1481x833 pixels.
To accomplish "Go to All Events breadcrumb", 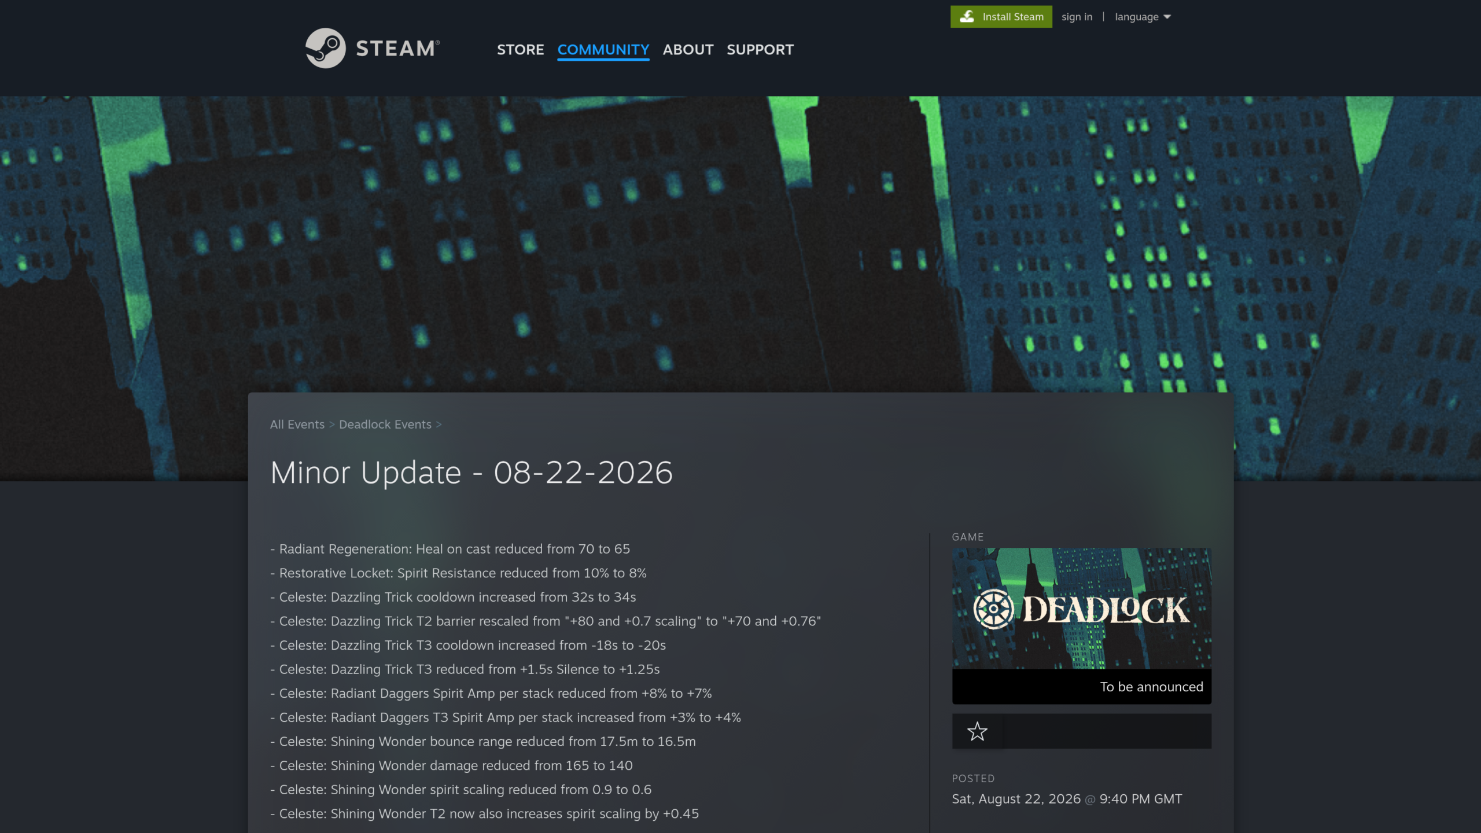I will click(x=297, y=425).
